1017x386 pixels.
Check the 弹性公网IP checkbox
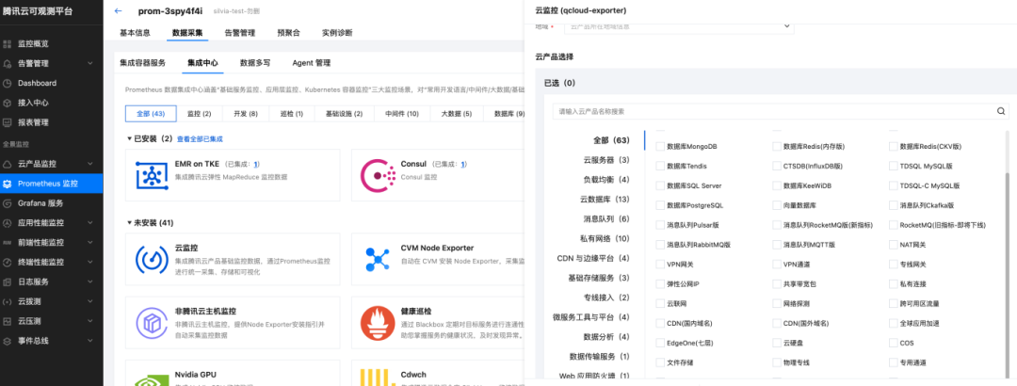coord(660,284)
